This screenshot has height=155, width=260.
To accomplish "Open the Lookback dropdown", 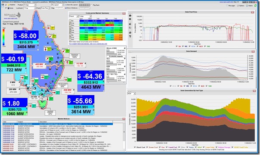I will (30, 8).
